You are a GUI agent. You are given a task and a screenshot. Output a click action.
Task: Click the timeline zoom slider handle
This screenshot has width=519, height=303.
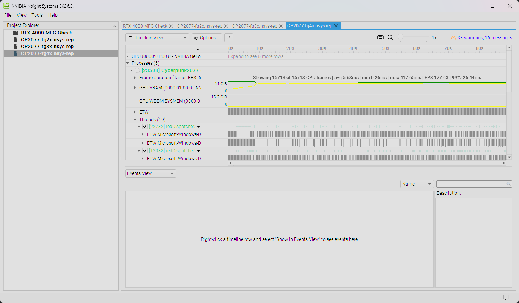tap(400, 37)
